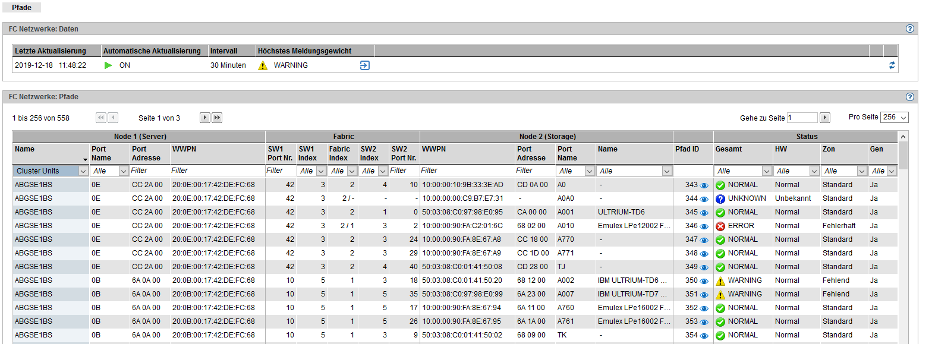Open help for FC Netzwerke: Daten panel

tap(909, 29)
